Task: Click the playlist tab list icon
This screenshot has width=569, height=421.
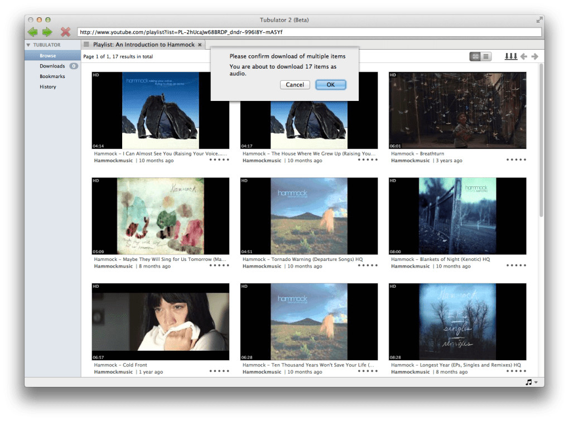Action: pyautogui.click(x=86, y=44)
